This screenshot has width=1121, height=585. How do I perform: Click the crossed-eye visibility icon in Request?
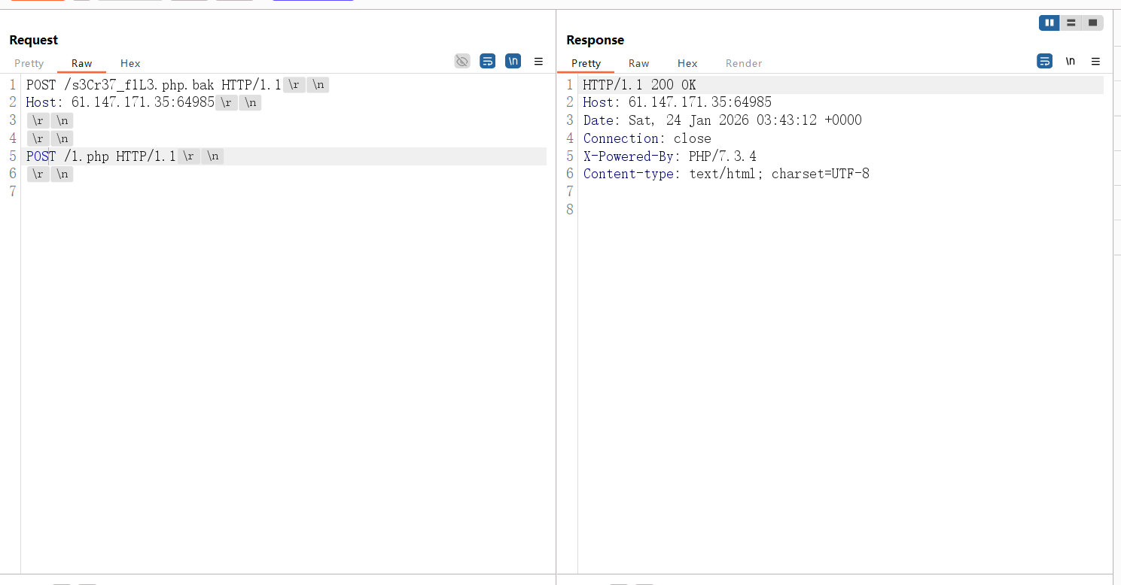click(462, 61)
